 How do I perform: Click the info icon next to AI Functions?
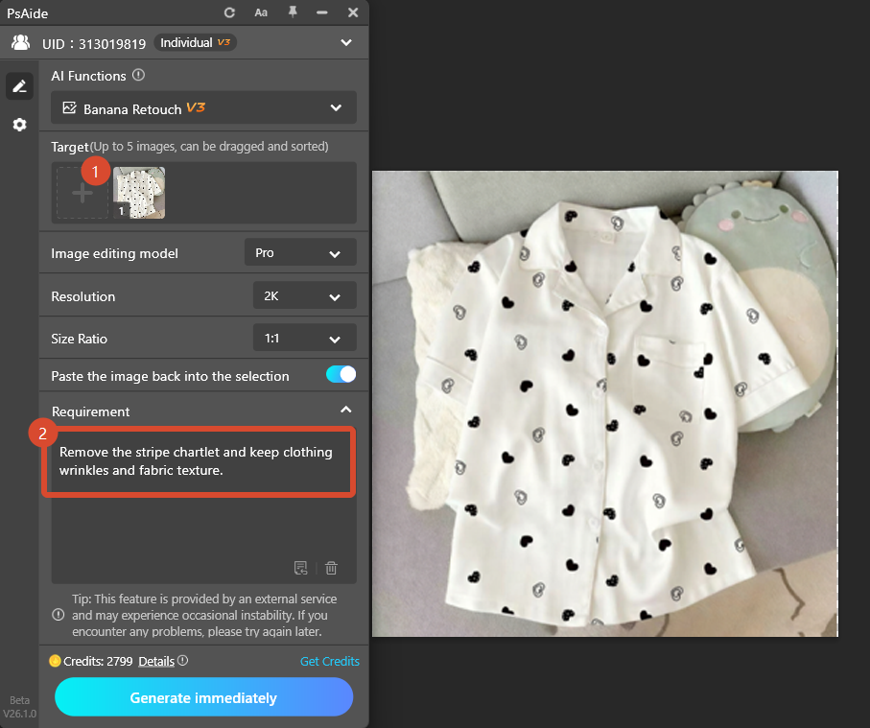pyautogui.click(x=137, y=75)
